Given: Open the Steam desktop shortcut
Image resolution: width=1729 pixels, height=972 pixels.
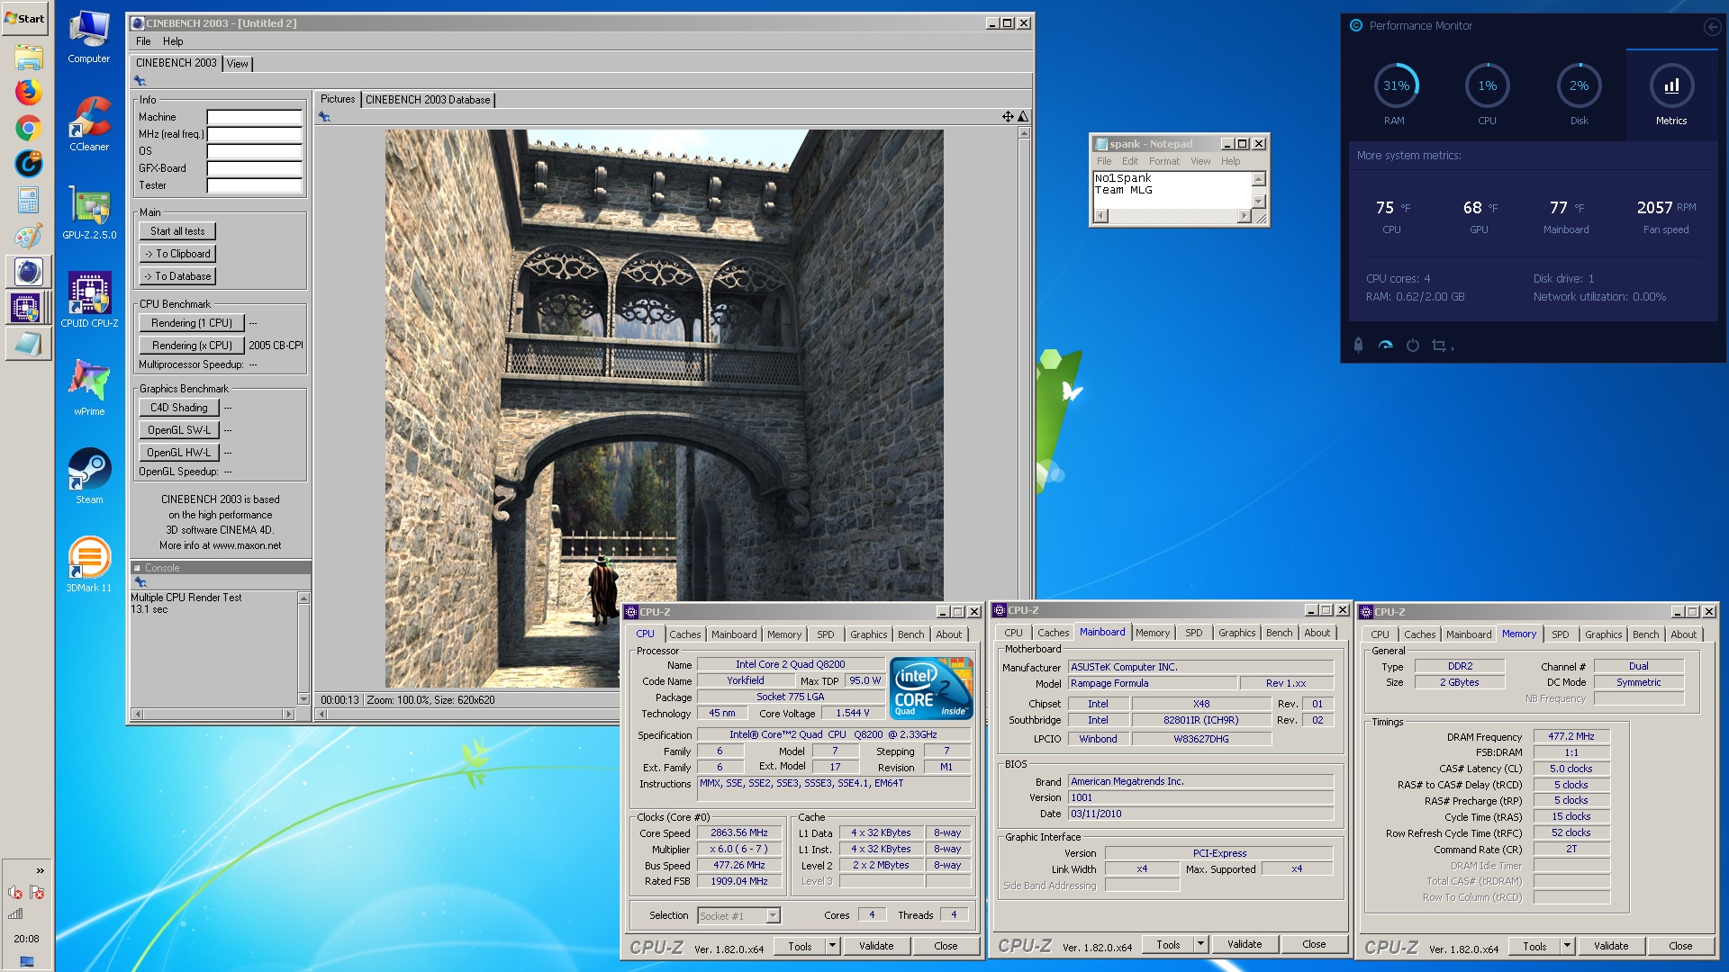Looking at the screenshot, I should pos(89,475).
